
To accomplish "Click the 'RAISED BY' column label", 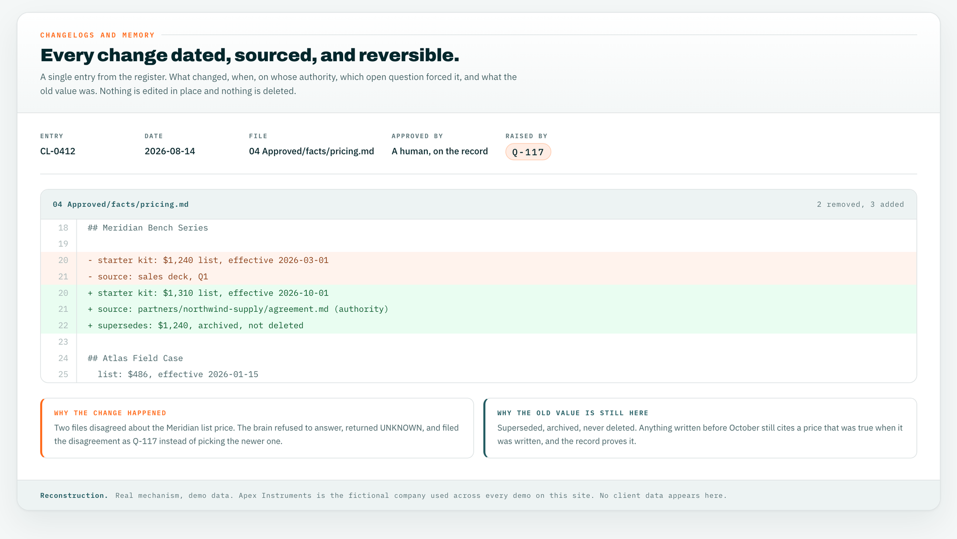I will point(526,136).
